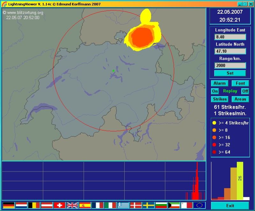The image size is (255, 211).
Task: Click the '1 Strikes/min.' text
Action: tap(230, 113)
